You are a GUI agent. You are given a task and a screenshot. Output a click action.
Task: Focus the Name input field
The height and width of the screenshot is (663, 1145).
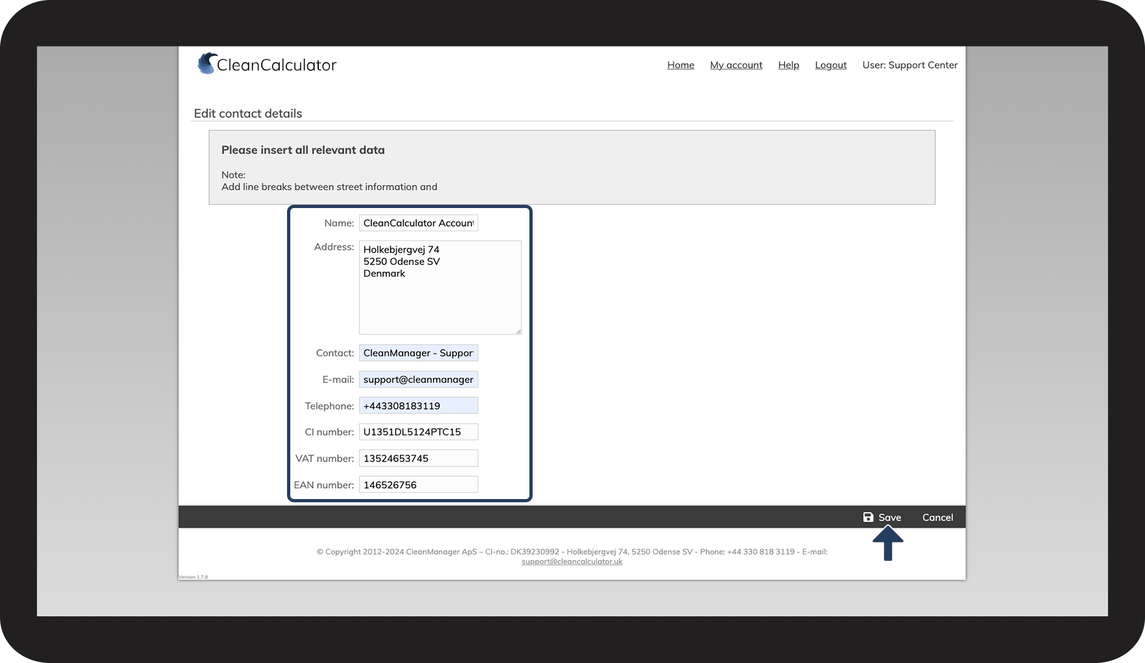click(x=419, y=223)
